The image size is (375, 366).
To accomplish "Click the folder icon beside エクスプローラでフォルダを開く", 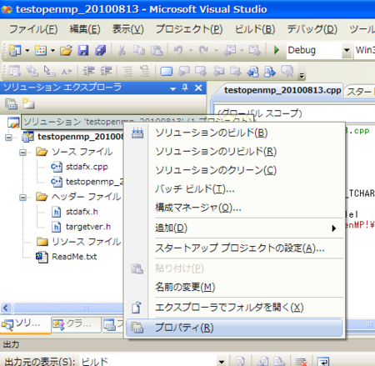I will [137, 308].
